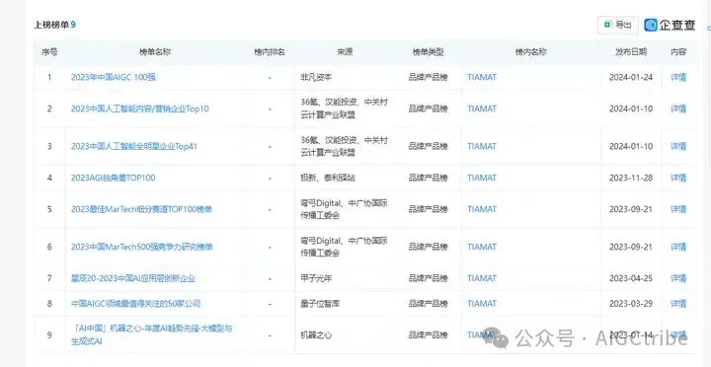The image size is (711, 367).
Task: Open 详情 for 2023AGI独角兽TOP100
Action: [x=678, y=178]
